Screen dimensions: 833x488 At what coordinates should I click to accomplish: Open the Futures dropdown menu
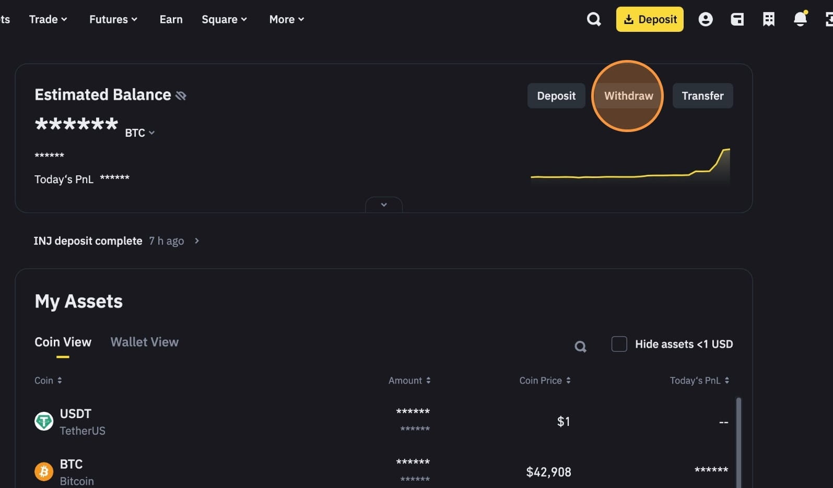[113, 19]
